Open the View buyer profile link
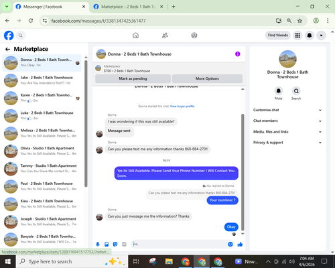 [x=182, y=107]
